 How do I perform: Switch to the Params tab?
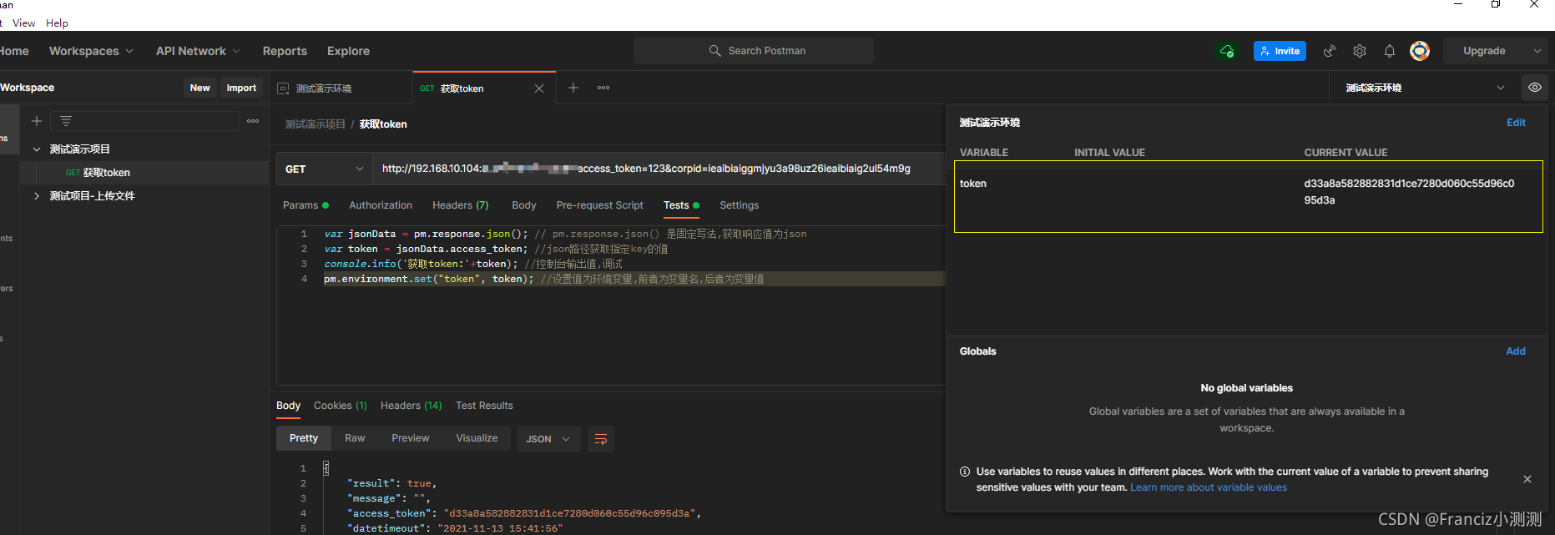305,205
